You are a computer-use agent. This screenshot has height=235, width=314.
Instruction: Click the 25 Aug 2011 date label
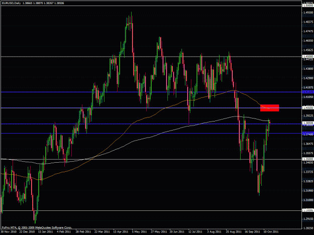(233, 231)
